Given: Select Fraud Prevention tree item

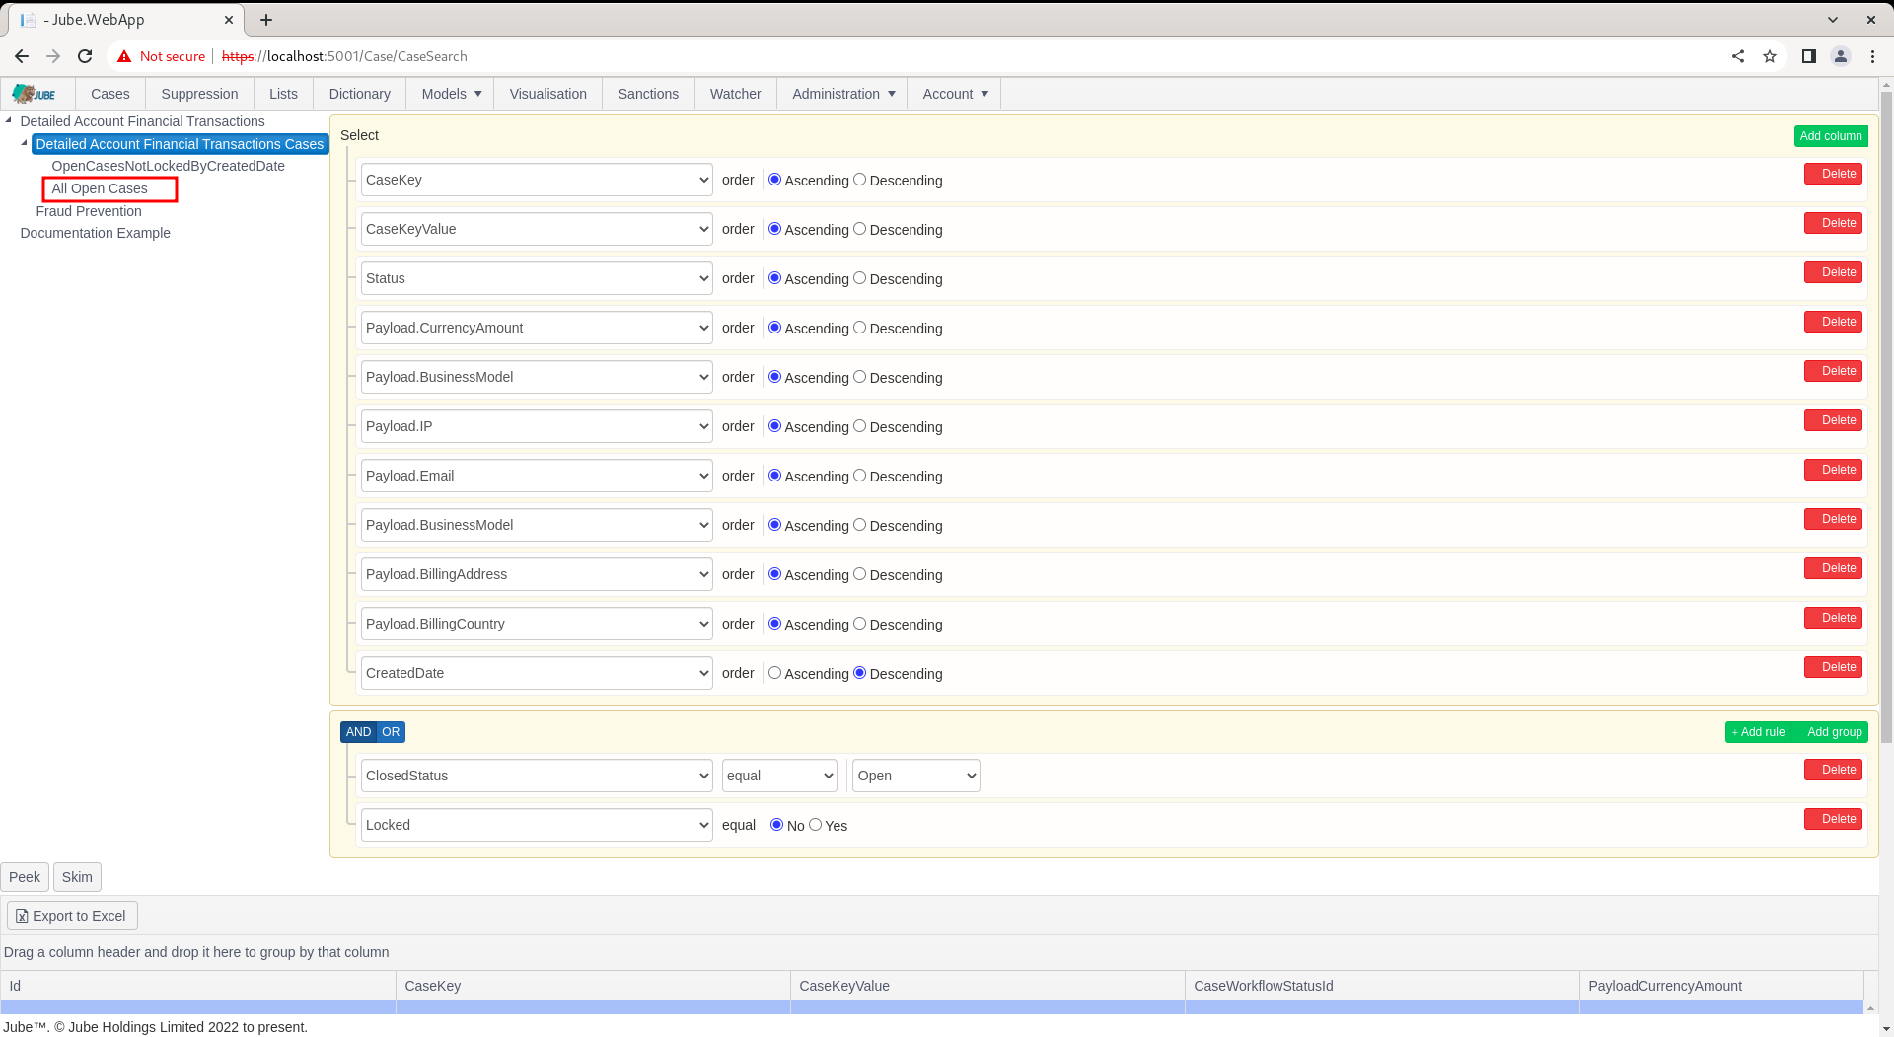Looking at the screenshot, I should [x=89, y=211].
